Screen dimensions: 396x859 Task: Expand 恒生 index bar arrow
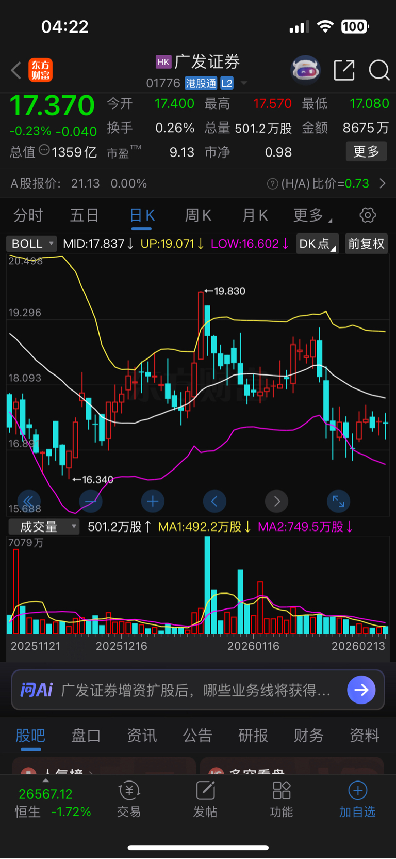[46, 780]
